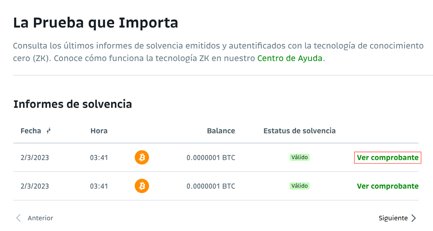Select the second row's 2/3/2023 date

point(35,186)
